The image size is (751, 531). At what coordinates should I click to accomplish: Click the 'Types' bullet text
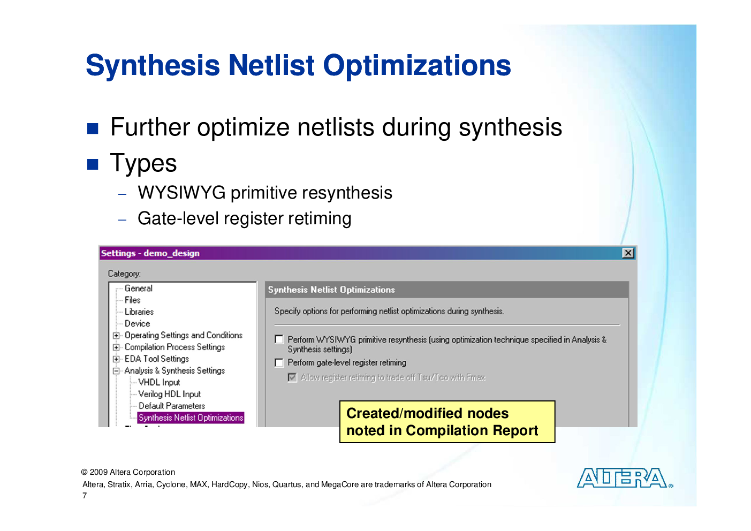(143, 163)
